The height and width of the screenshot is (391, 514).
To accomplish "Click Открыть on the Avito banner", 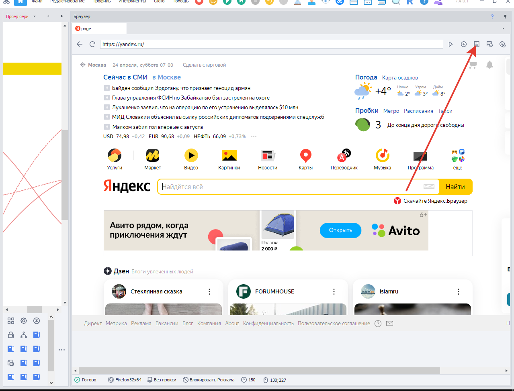I will point(340,230).
